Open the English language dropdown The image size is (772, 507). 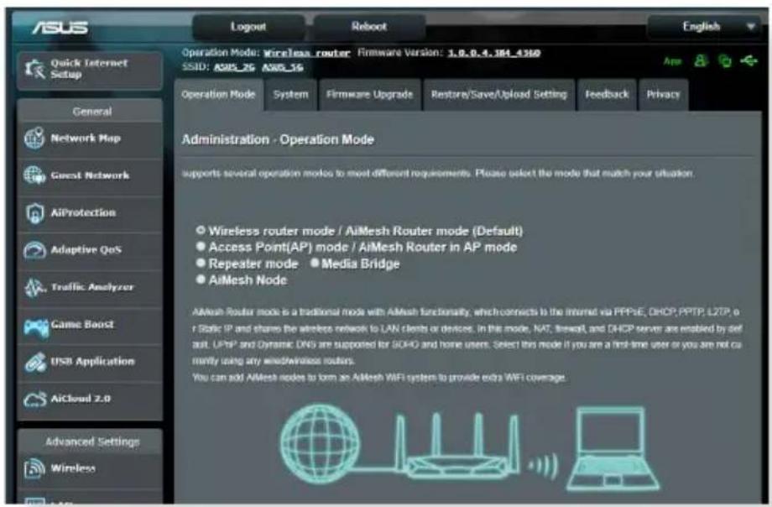(703, 27)
